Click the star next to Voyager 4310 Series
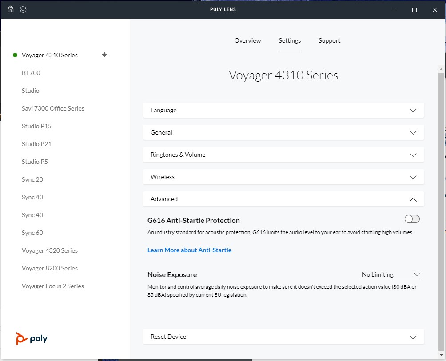Image resolution: width=446 pixels, height=361 pixels. point(104,55)
